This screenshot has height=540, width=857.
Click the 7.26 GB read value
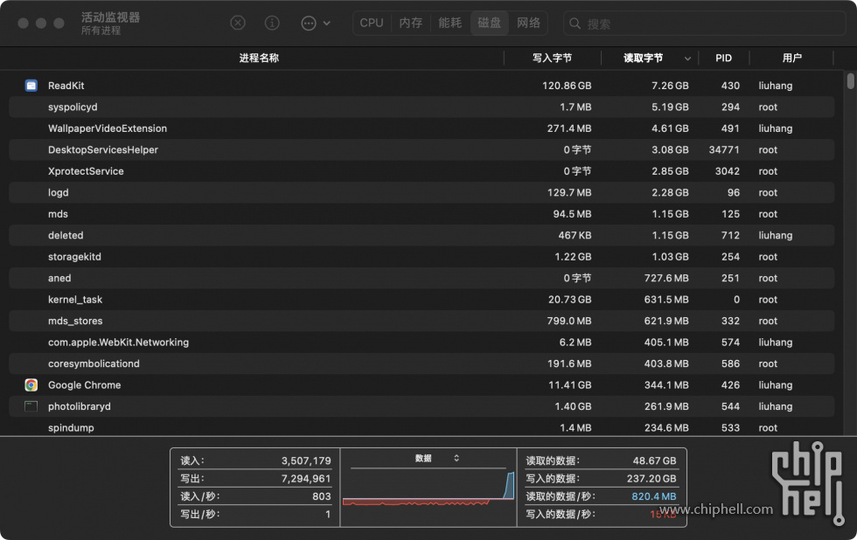coord(670,86)
